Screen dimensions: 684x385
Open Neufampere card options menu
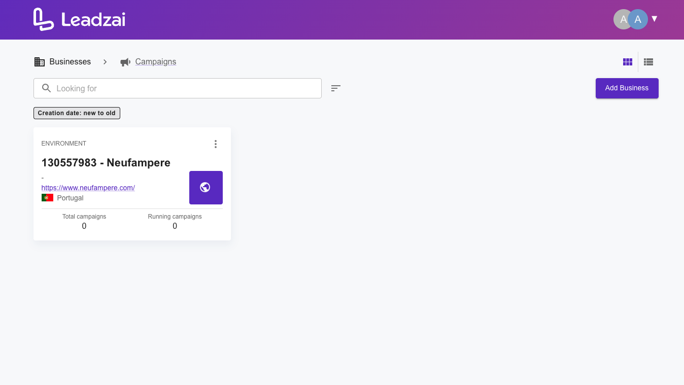[x=216, y=144]
